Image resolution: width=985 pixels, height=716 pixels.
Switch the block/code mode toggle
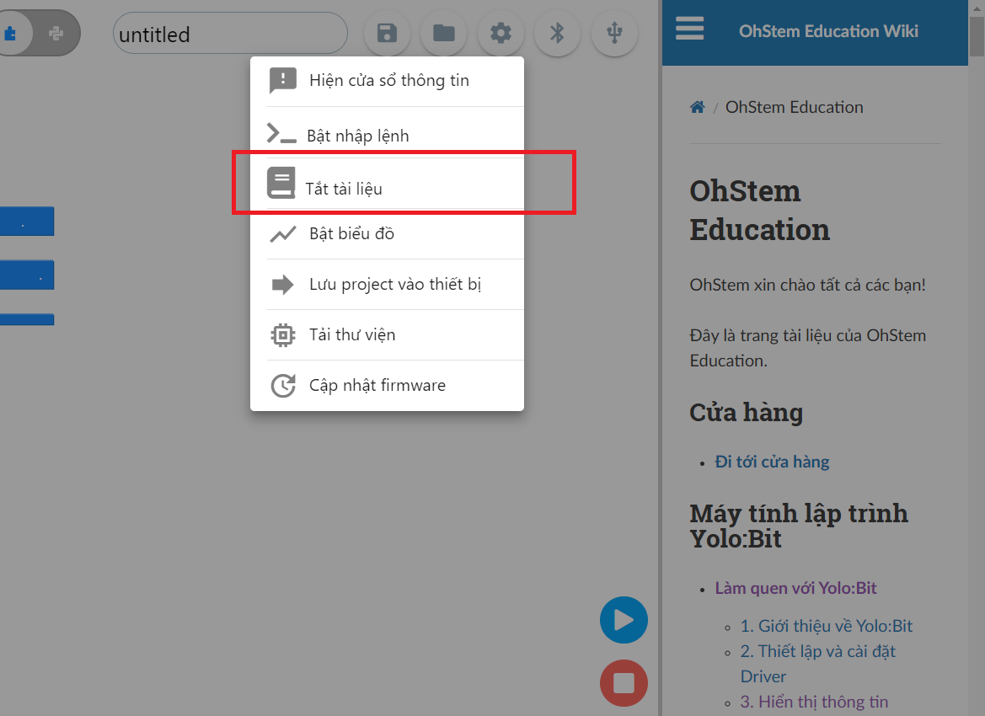(40, 32)
